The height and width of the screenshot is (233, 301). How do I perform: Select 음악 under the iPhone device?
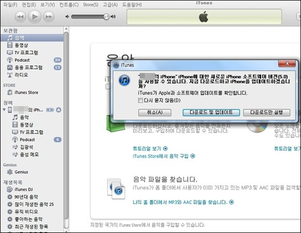click(32, 117)
